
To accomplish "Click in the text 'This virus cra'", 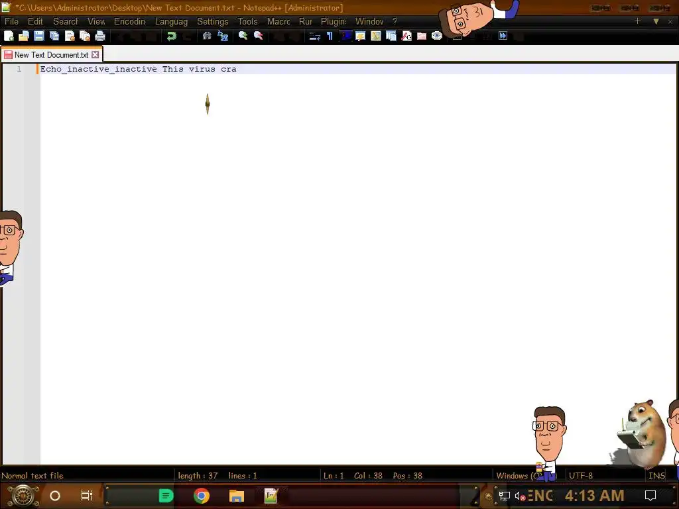I will pyautogui.click(x=199, y=69).
